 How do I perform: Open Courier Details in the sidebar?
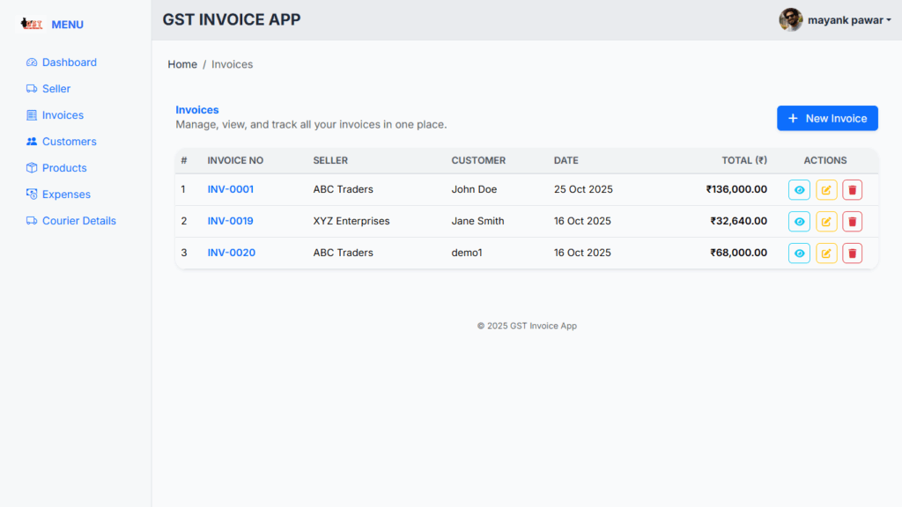78,221
